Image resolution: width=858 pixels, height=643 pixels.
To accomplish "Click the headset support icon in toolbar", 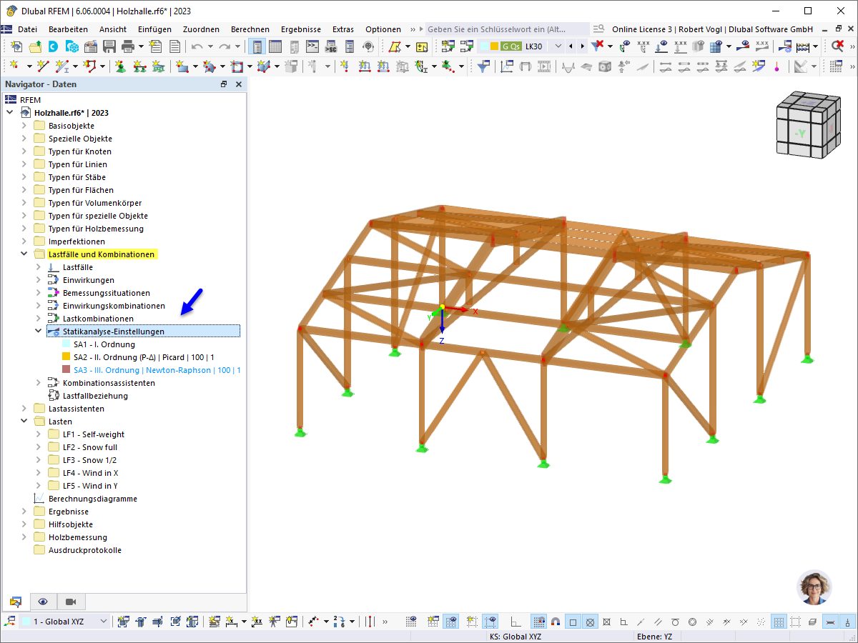I will (x=368, y=46).
